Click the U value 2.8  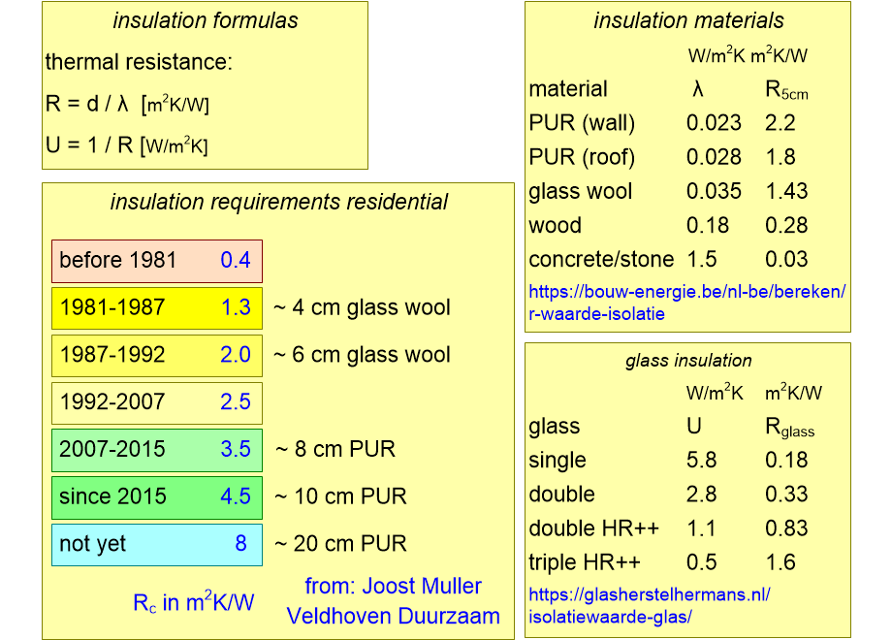point(701,495)
